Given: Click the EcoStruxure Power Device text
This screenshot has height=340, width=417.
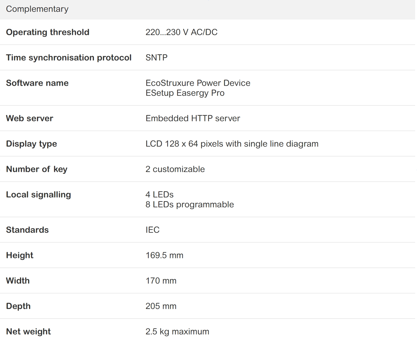Looking at the screenshot, I should pos(198,83).
